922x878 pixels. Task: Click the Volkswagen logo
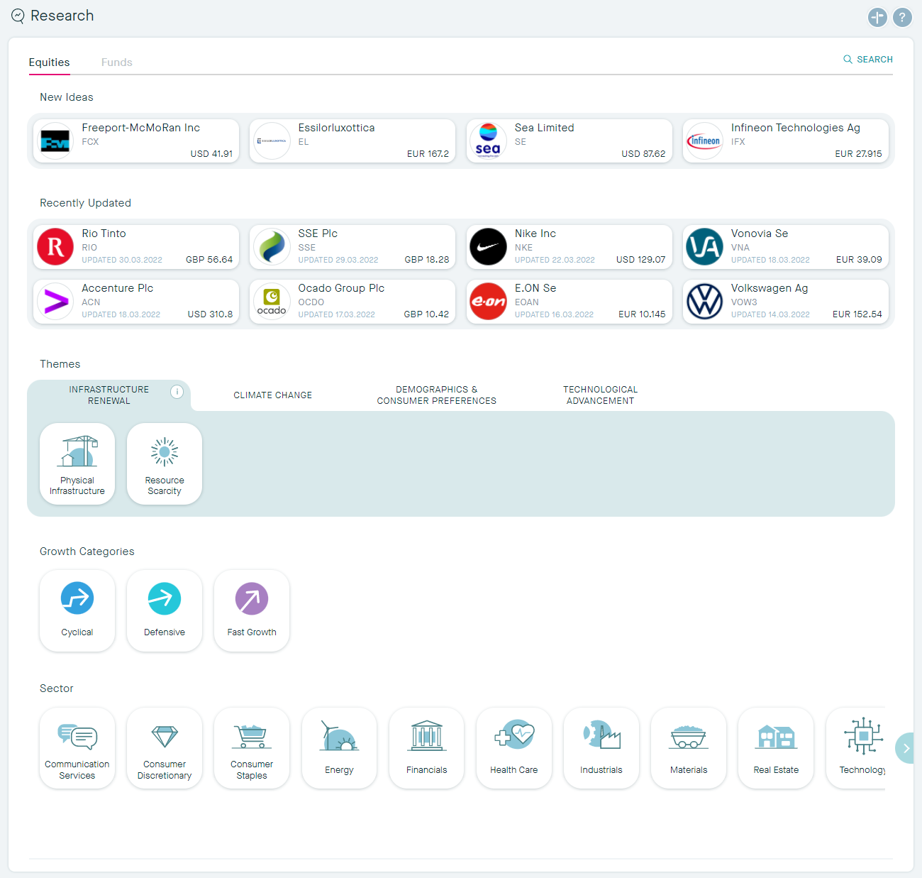tap(704, 302)
